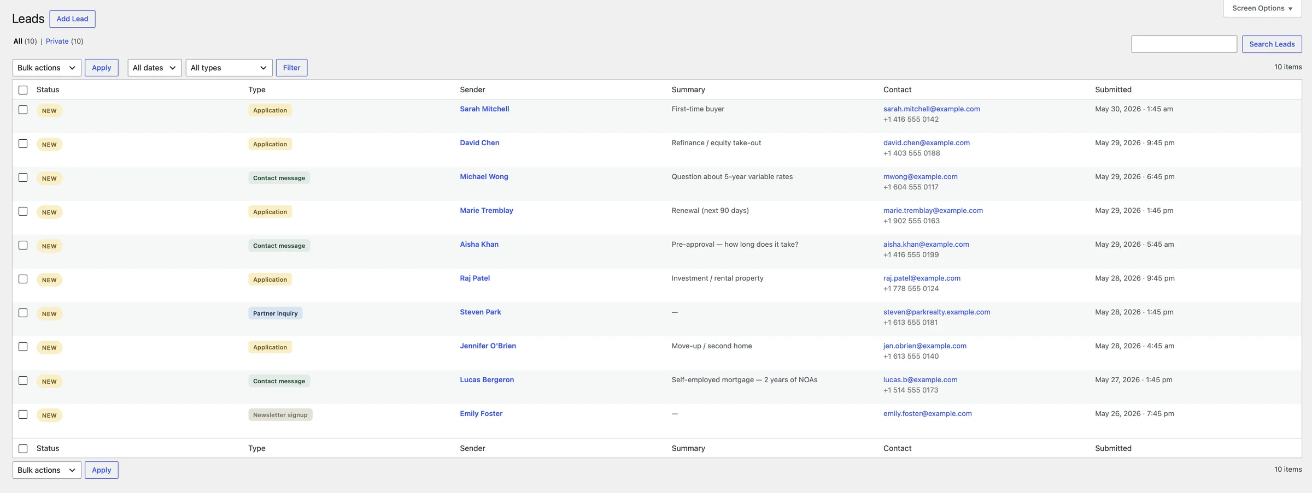Open Raj Patel's lead
This screenshot has width=1312, height=493.
tap(475, 278)
